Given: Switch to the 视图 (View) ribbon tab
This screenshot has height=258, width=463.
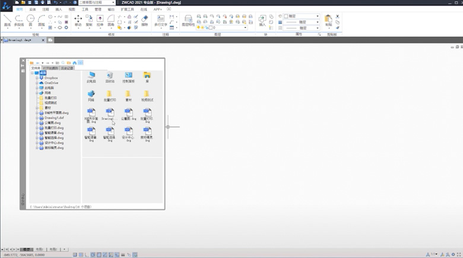Looking at the screenshot, I should tap(72, 10).
